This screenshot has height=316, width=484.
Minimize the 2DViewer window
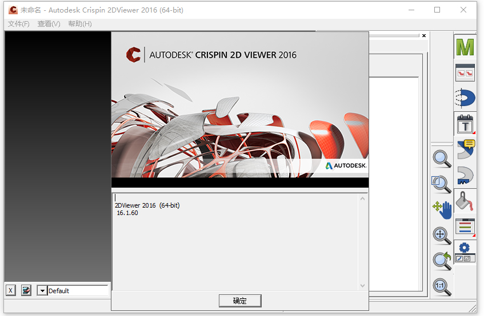(x=411, y=10)
